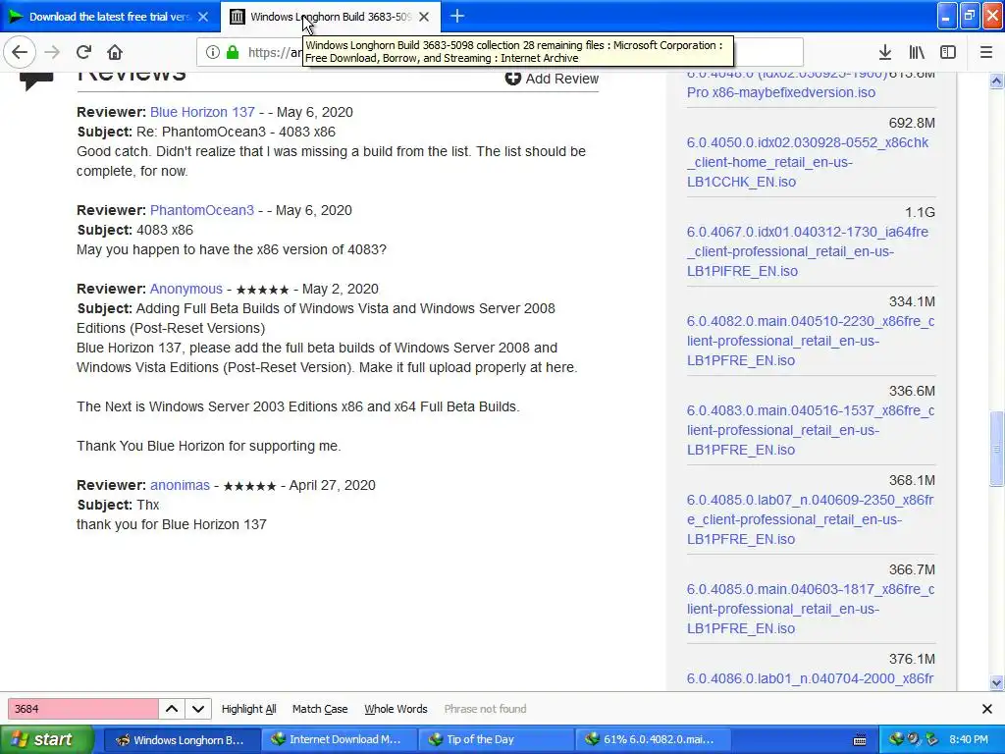Image resolution: width=1005 pixels, height=754 pixels.
Task: Download 6.0.4086.0 lab01_n ISO
Action: tap(810, 678)
